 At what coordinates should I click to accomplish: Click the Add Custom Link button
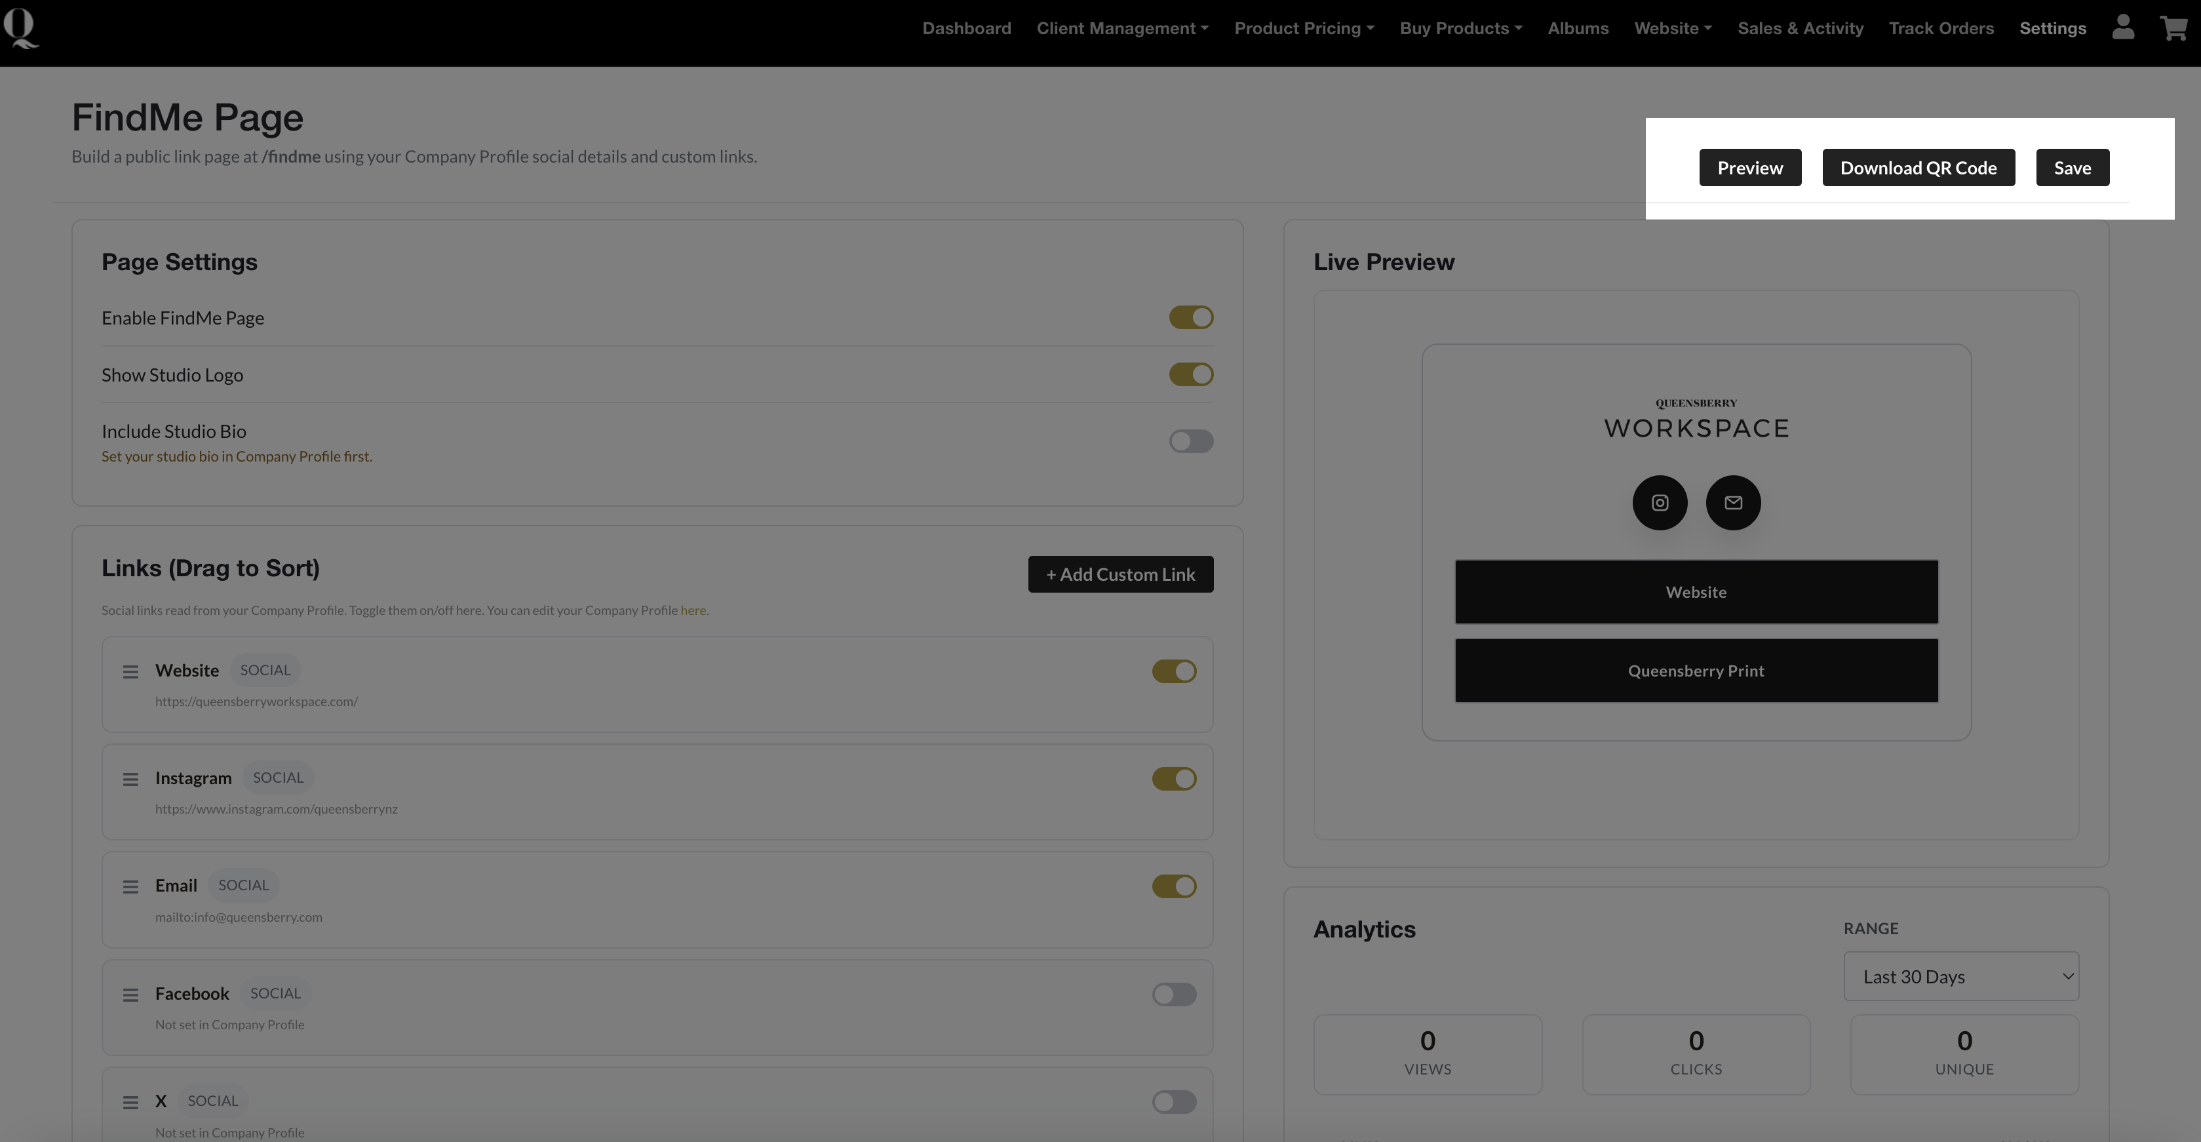coord(1120,574)
